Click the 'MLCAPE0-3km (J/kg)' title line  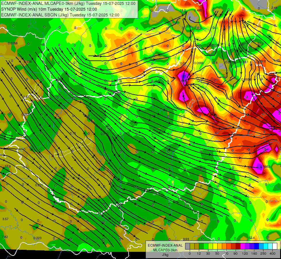tap(68, 3)
